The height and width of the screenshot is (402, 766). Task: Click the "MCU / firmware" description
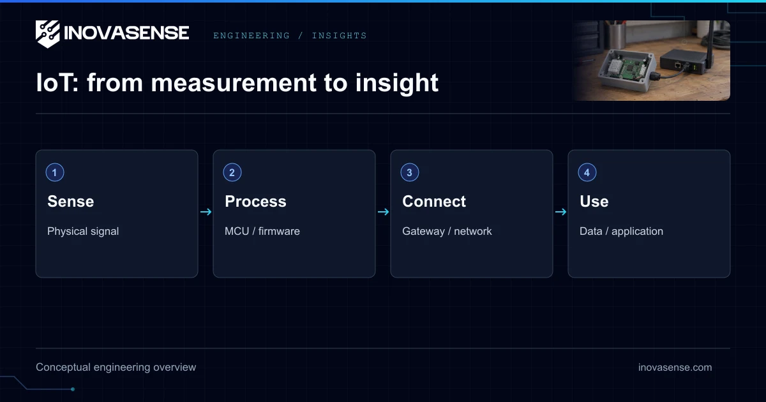(x=262, y=231)
